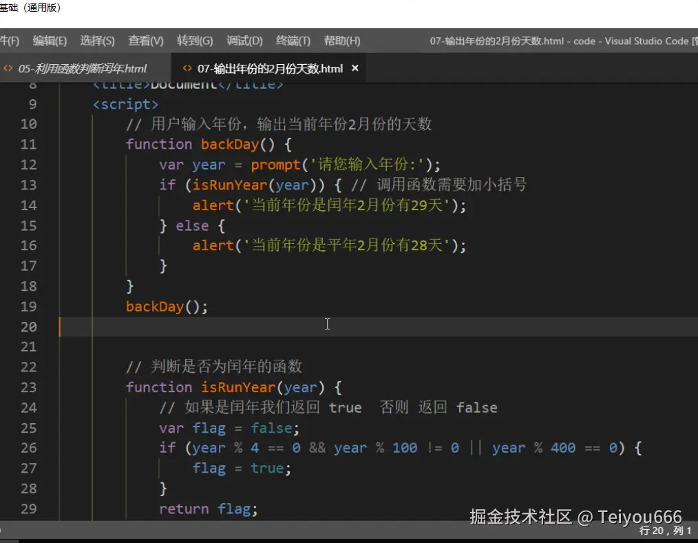Click isRunYear in function declaration line 23

tap(238, 387)
